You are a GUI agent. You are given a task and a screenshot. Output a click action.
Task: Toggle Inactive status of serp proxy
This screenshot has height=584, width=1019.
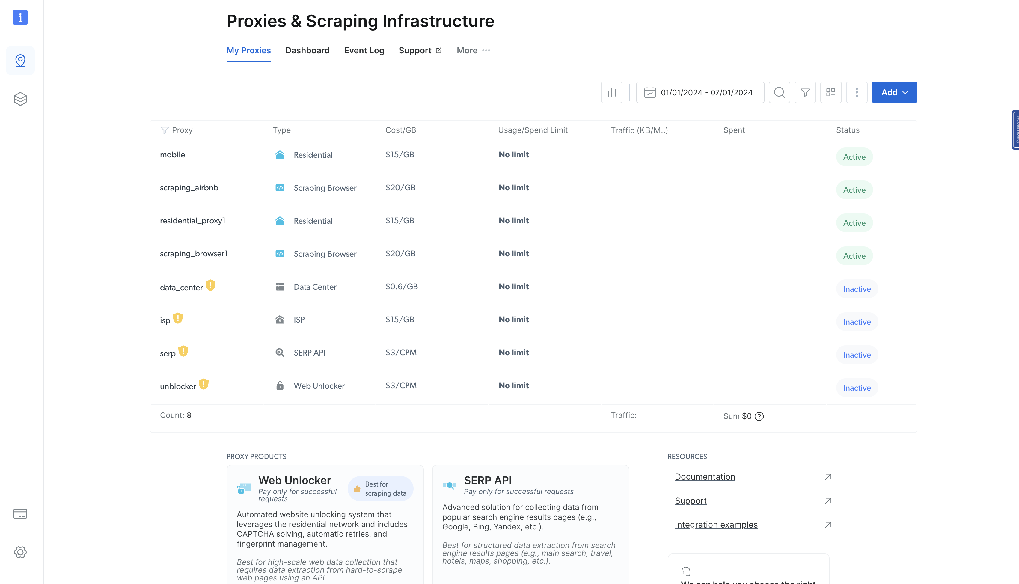(857, 355)
